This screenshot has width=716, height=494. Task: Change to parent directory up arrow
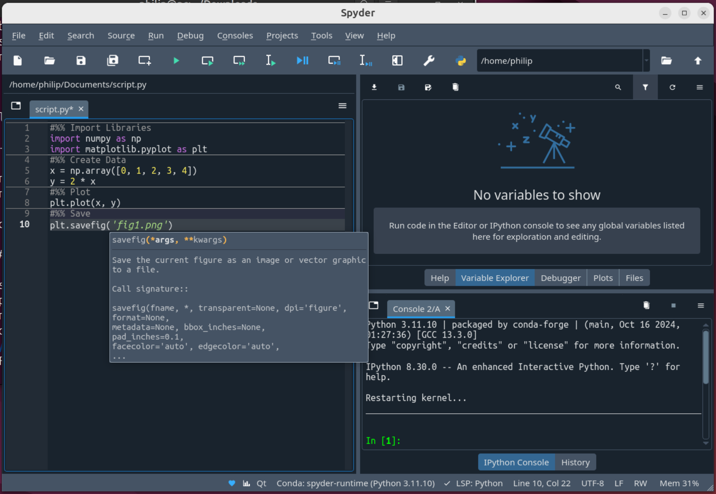point(698,60)
